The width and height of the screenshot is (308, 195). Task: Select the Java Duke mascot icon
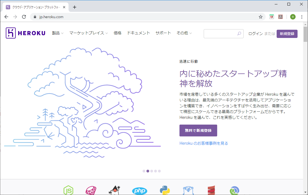click(x=114, y=190)
